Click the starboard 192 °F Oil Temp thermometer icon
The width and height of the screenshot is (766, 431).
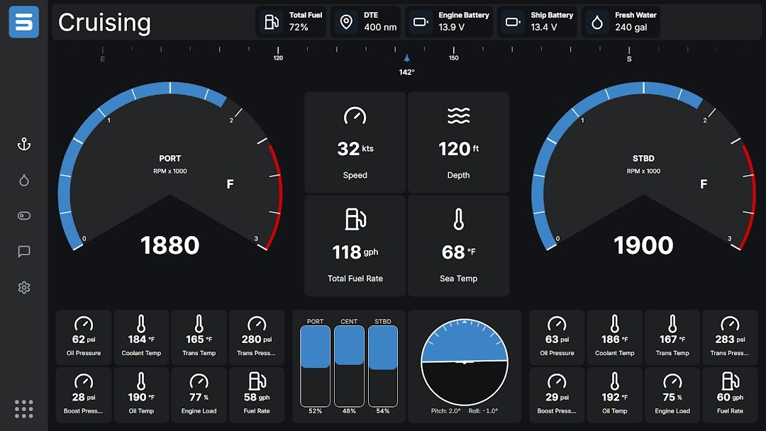[614, 381]
